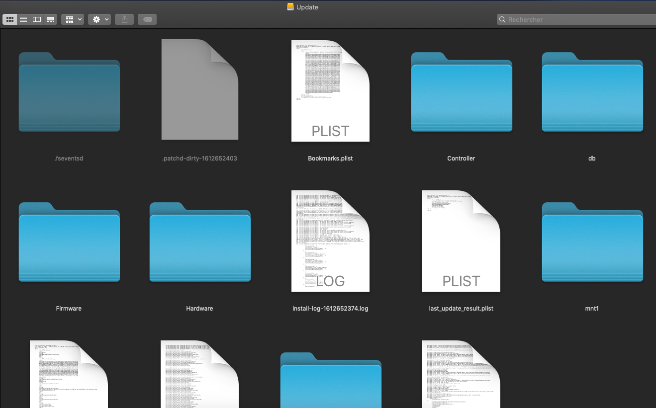Click the Edit Tags toolbar button
The image size is (656, 408).
(147, 19)
